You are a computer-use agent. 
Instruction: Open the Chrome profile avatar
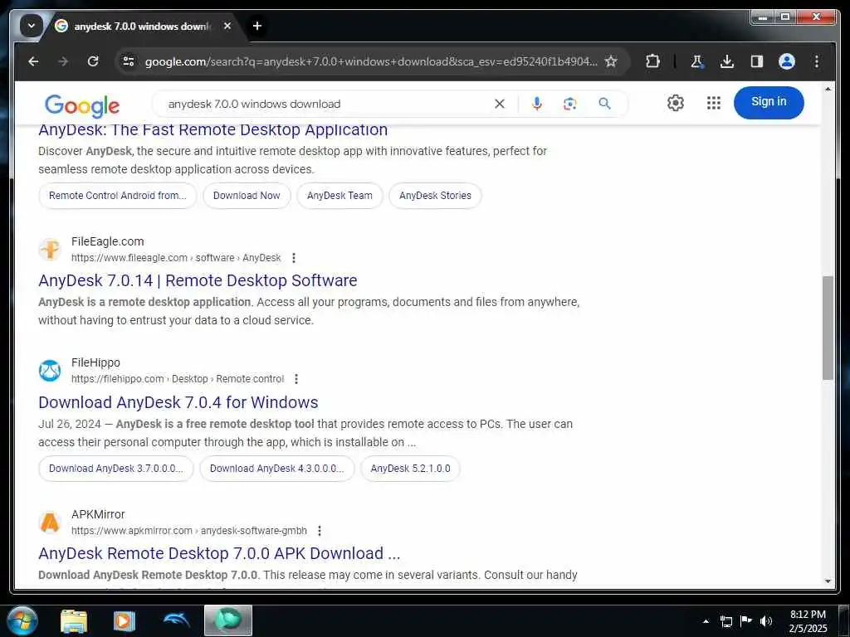(787, 61)
